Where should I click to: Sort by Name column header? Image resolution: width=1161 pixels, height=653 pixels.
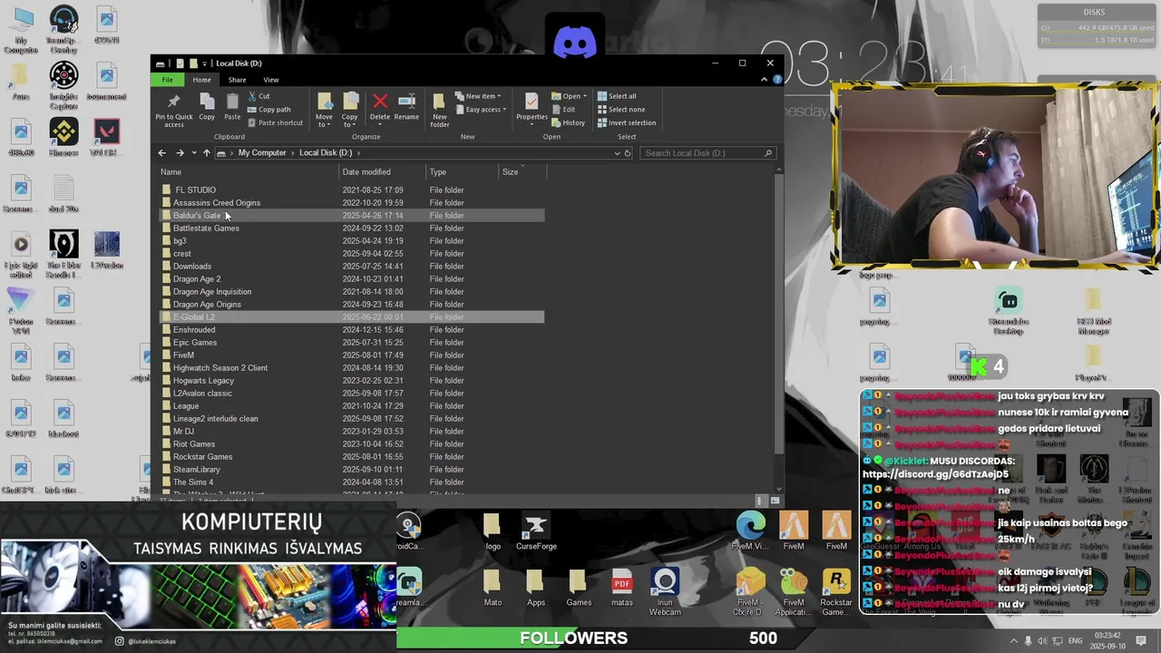click(249, 172)
